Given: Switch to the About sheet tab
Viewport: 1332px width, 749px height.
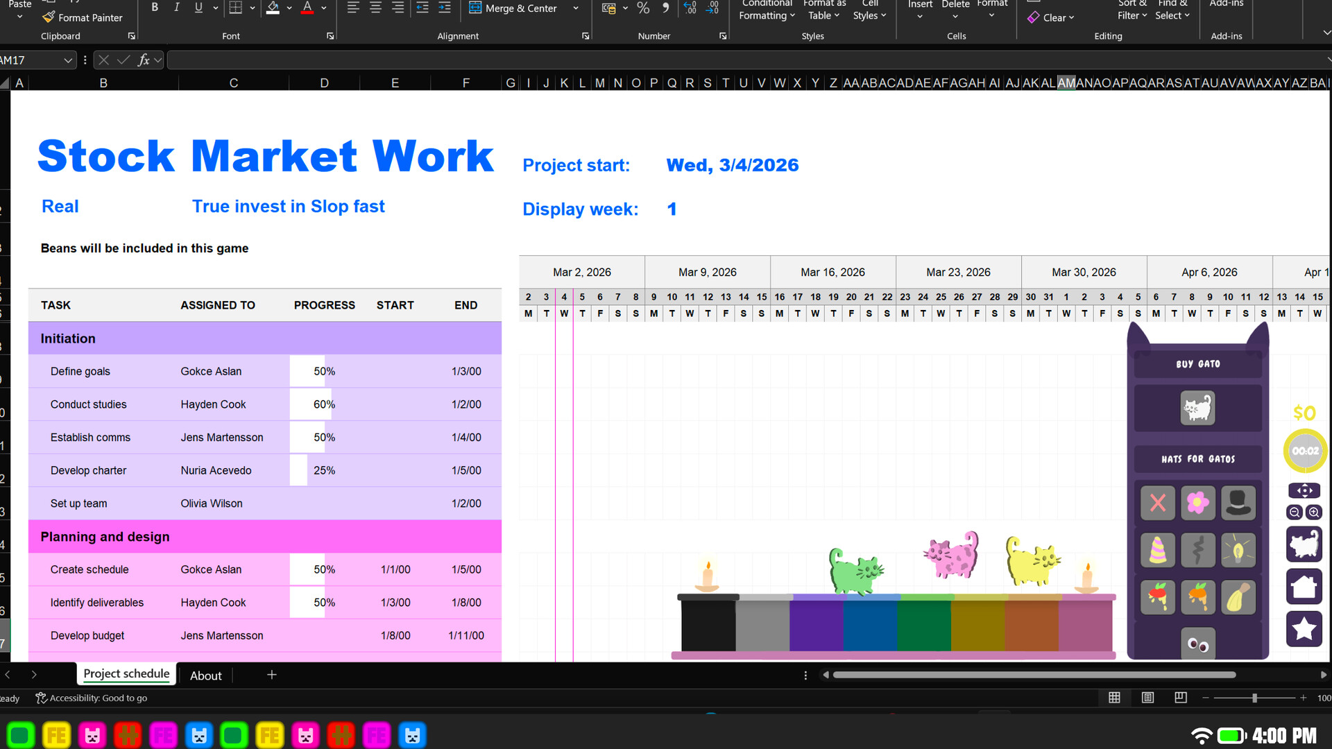Looking at the screenshot, I should pyautogui.click(x=205, y=675).
